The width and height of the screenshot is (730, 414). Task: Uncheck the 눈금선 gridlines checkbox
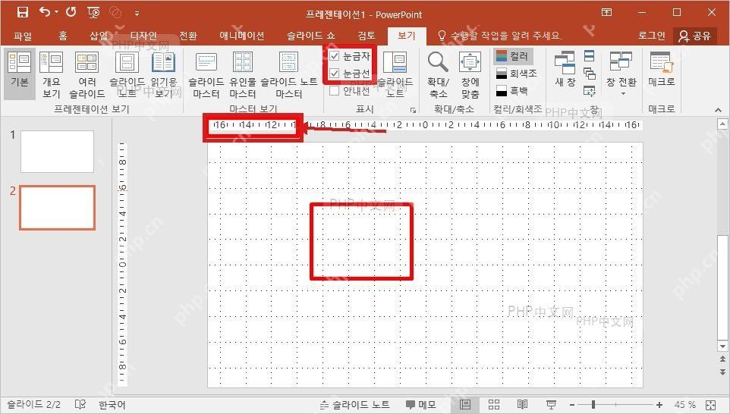point(335,73)
